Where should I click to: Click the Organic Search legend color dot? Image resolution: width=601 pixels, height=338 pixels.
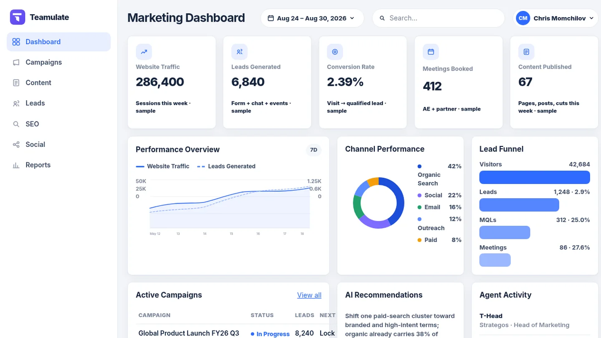tap(419, 166)
